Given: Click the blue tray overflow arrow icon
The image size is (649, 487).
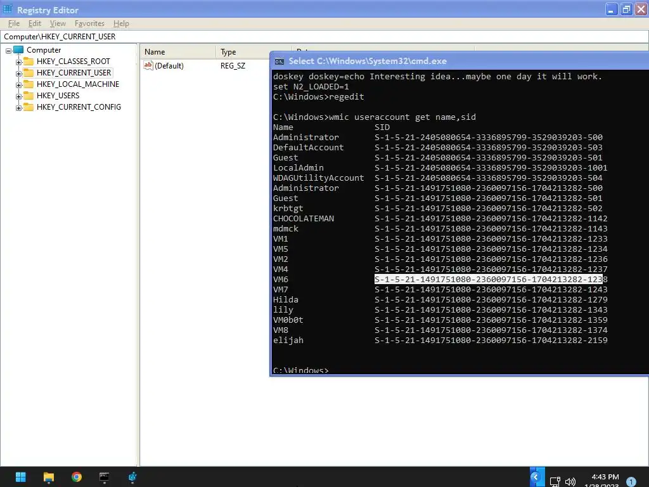Looking at the screenshot, I should 536,477.
